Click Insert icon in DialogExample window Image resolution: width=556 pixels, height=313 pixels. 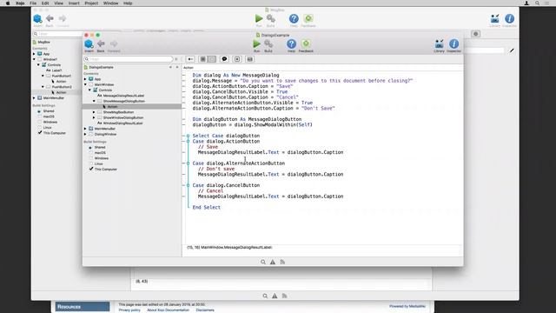[89, 44]
